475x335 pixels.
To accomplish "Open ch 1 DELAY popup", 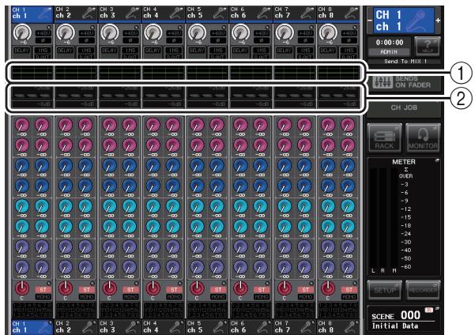I will (21, 51).
